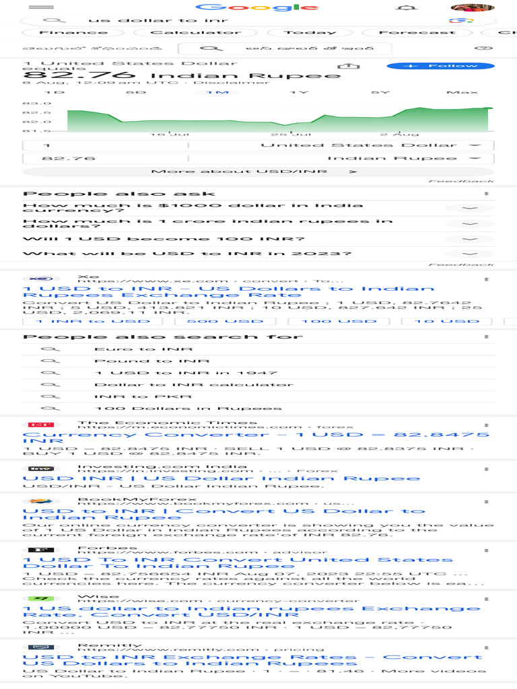The height and width of the screenshot is (689, 517).
Task: Search '1 USD to INR in 1947' suggestion
Action: pos(258,373)
